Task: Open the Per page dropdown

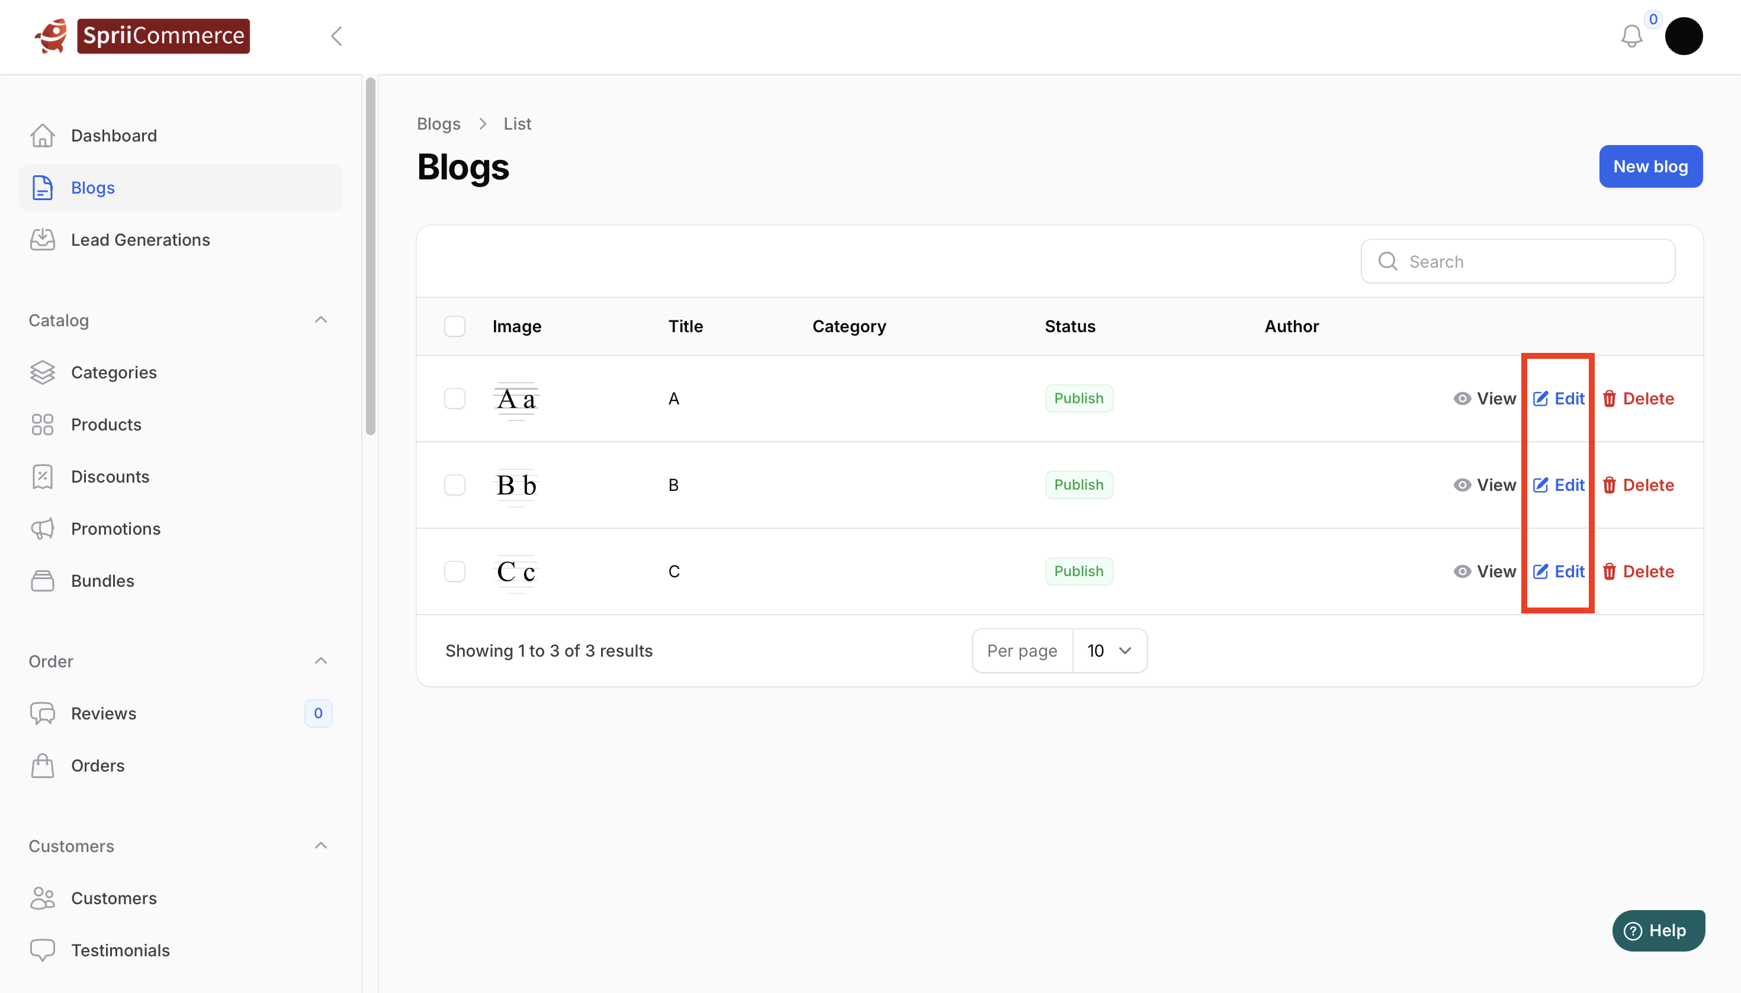Action: 1110,651
